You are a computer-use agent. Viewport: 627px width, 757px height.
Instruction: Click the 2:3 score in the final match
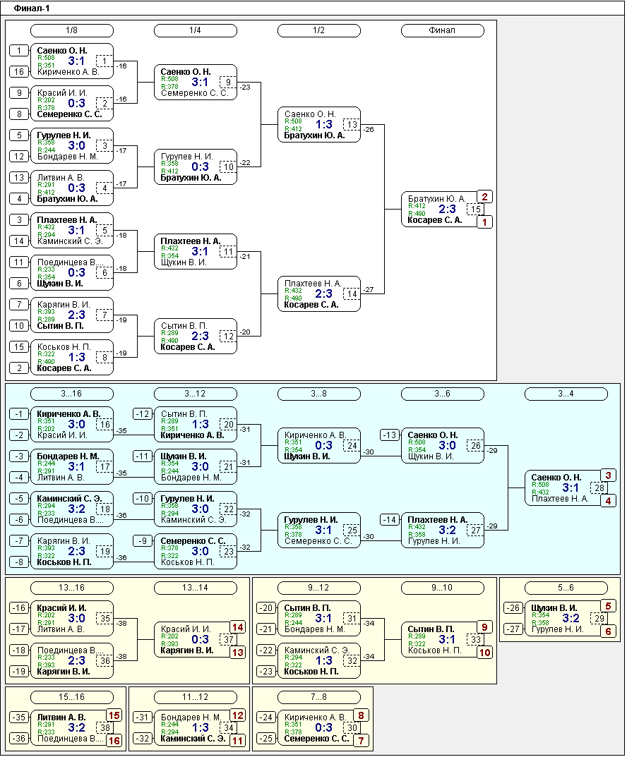[x=447, y=210]
